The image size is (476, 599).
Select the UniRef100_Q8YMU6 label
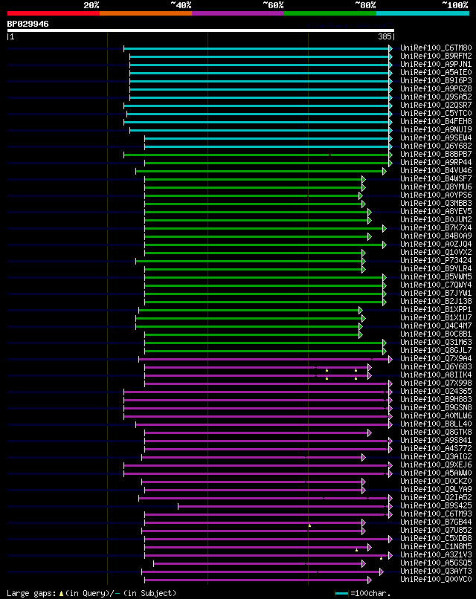(x=436, y=187)
